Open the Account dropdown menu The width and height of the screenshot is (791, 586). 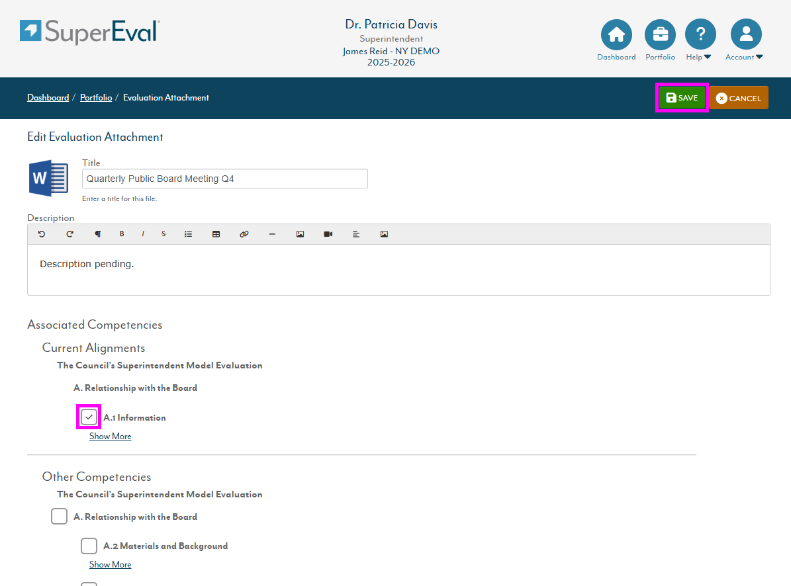(745, 39)
